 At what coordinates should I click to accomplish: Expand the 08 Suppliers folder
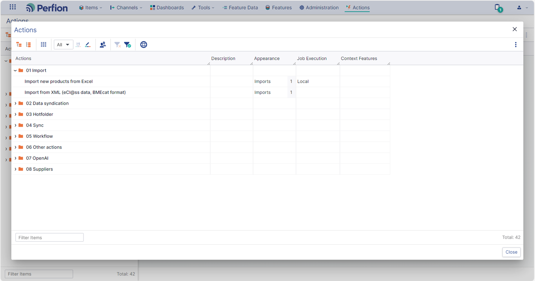tap(15, 169)
